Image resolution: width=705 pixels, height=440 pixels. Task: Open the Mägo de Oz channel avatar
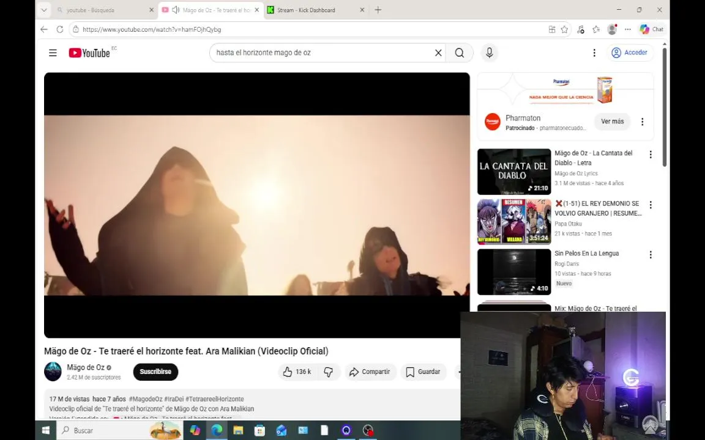pos(53,372)
